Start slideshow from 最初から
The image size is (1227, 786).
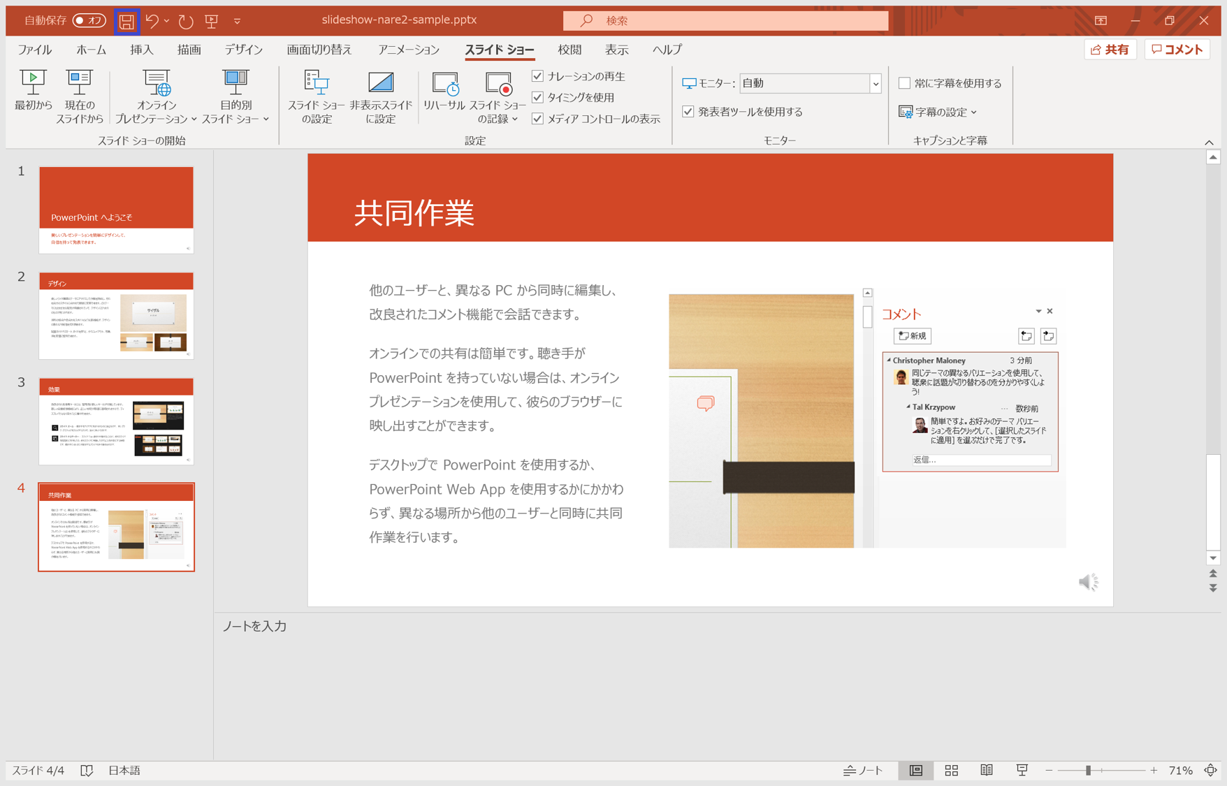click(x=33, y=91)
